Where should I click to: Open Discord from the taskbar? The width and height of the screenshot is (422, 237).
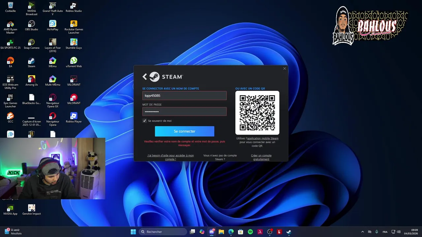[x=212, y=232]
